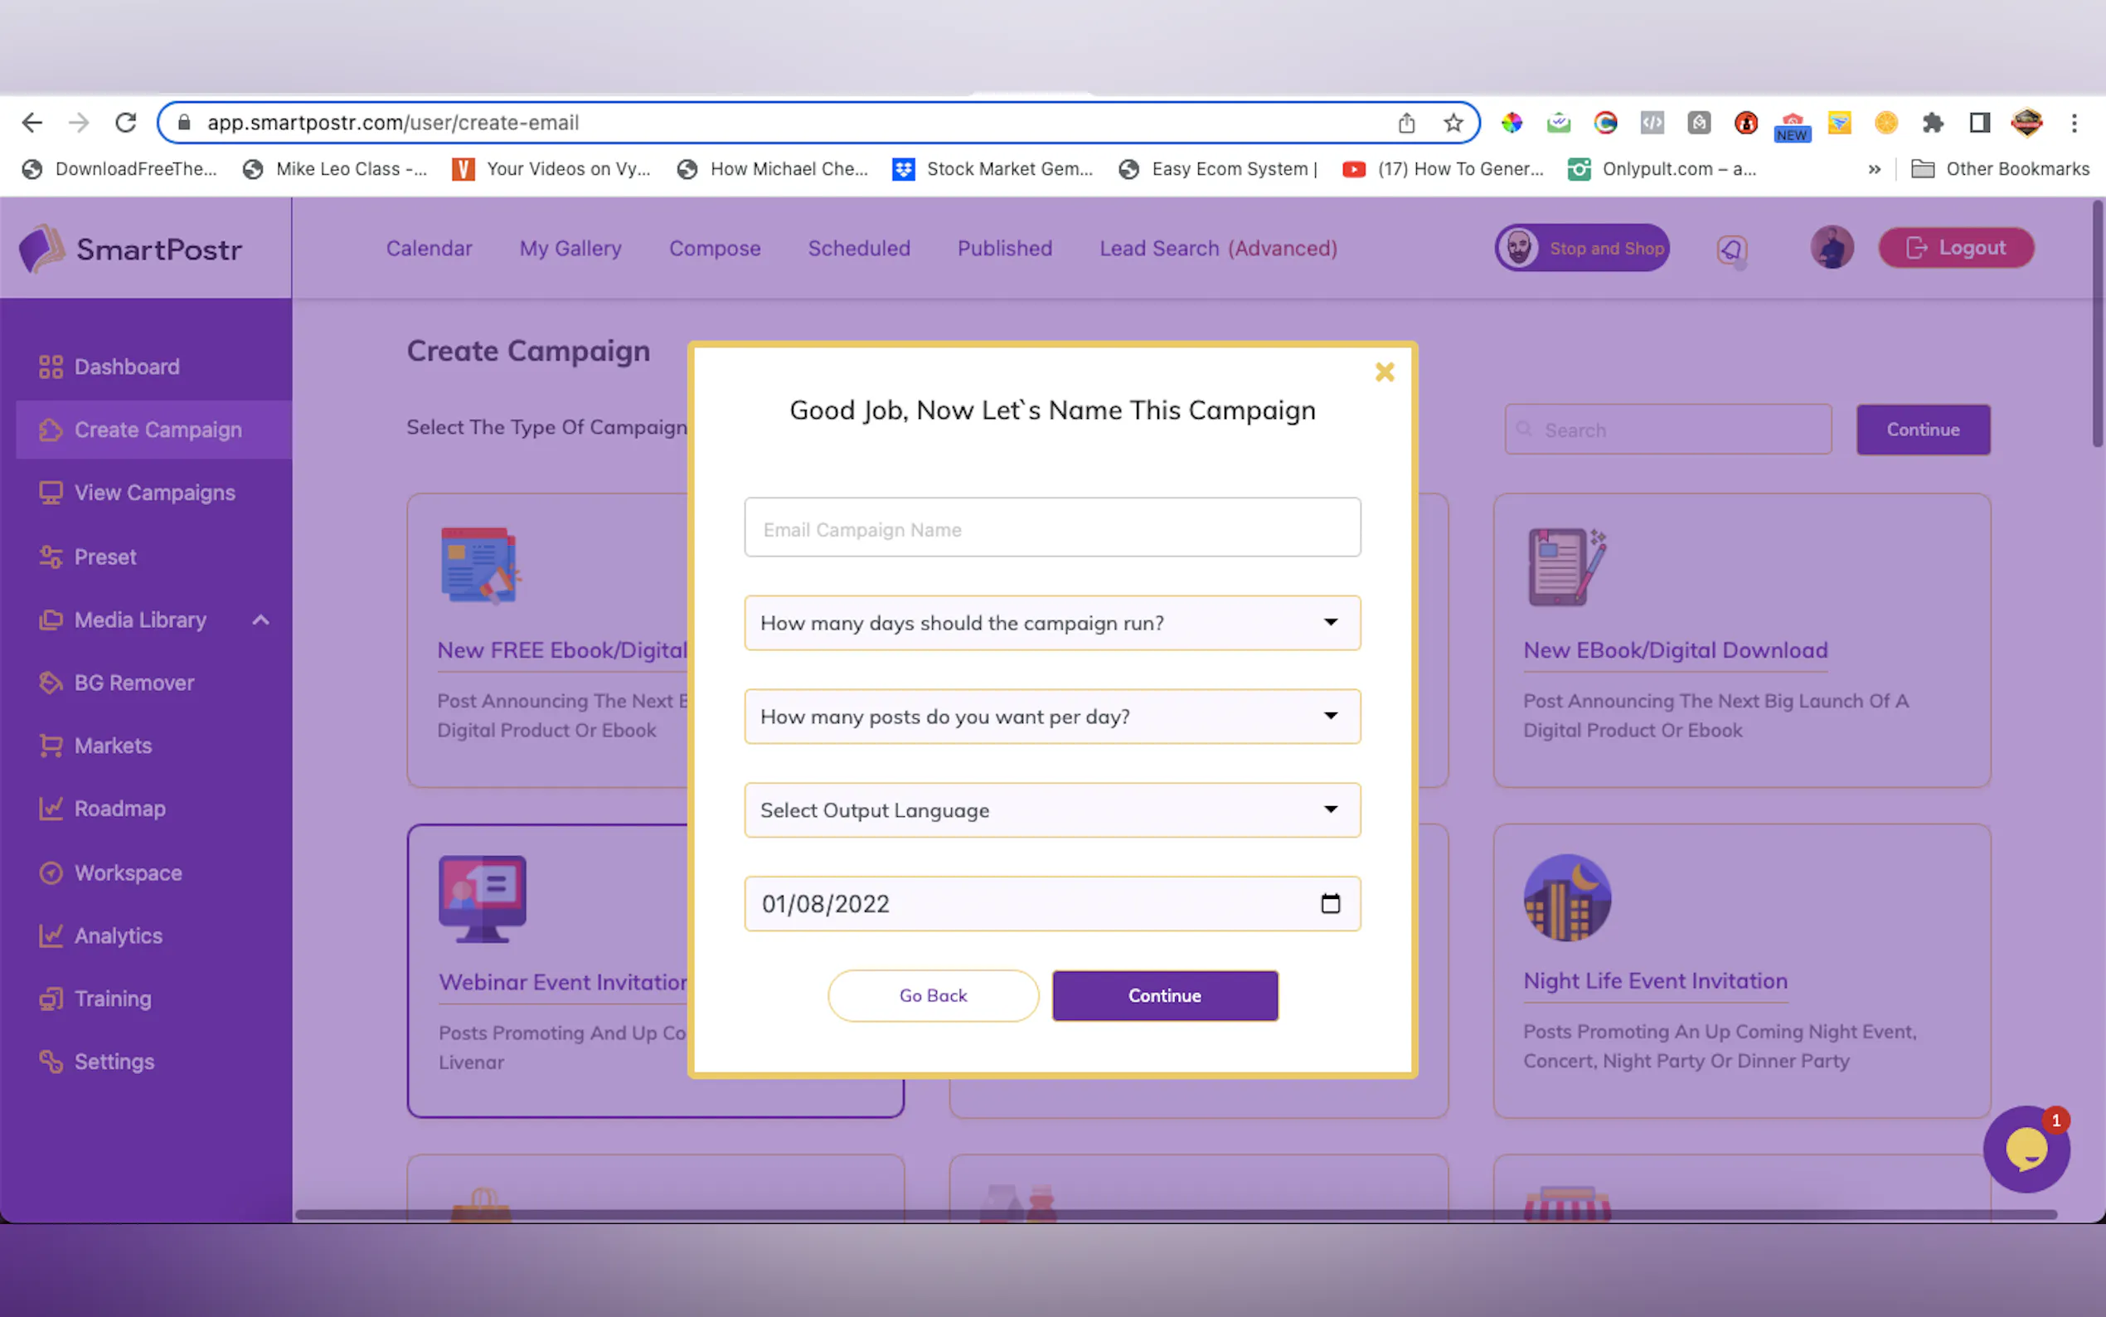2106x1317 pixels.
Task: Click the Email Campaign Name input field
Action: 1051,527
